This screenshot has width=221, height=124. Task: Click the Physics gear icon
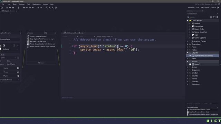(18, 76)
